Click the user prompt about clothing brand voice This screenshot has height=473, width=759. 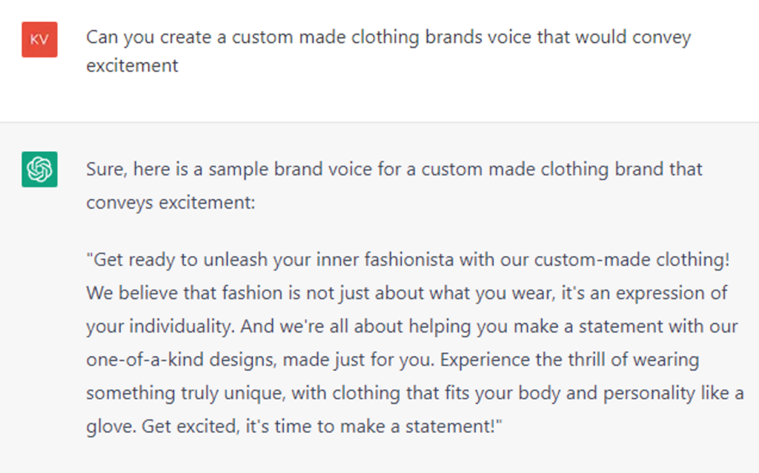click(x=388, y=38)
